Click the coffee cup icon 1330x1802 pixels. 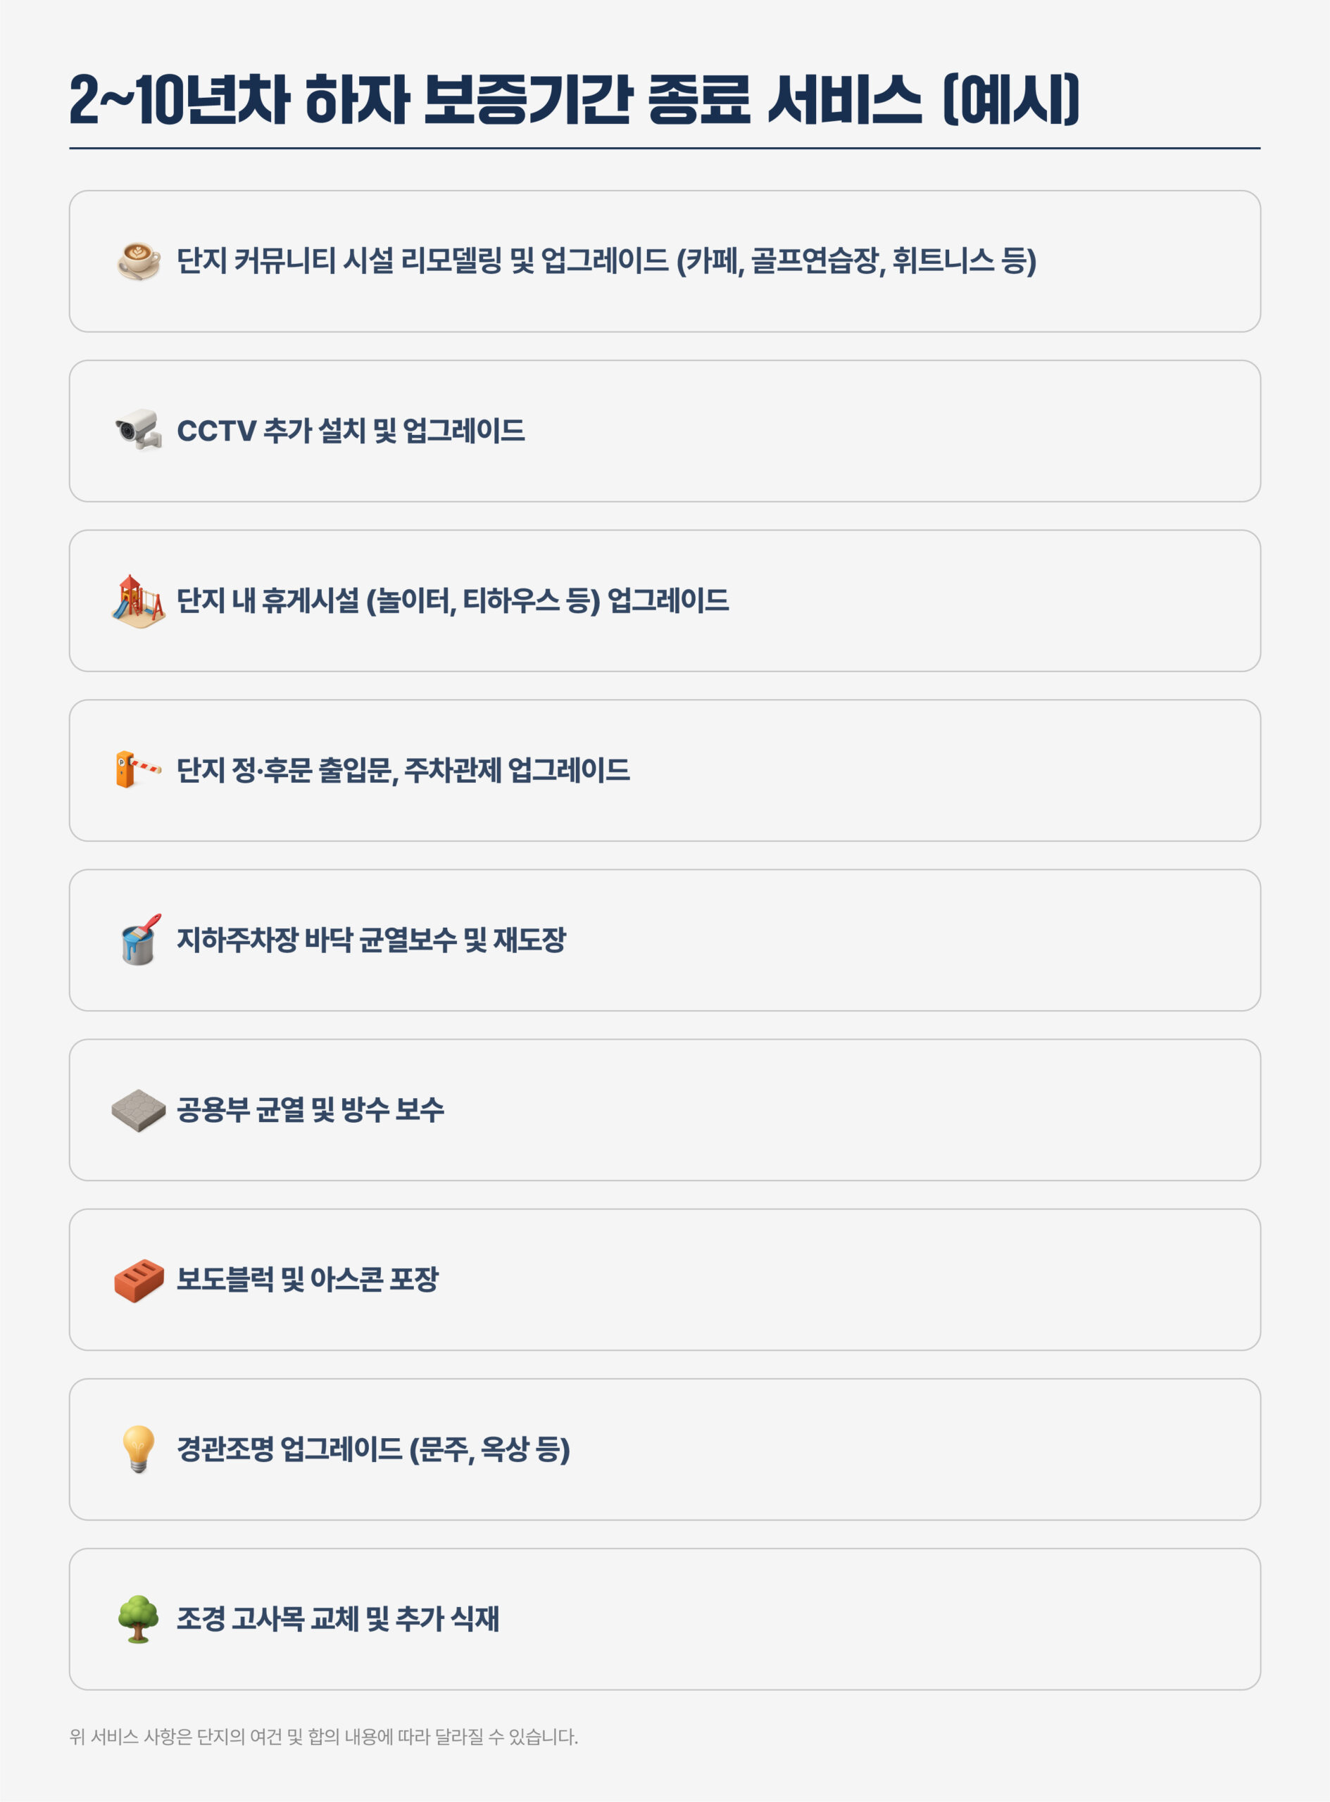pos(139,260)
